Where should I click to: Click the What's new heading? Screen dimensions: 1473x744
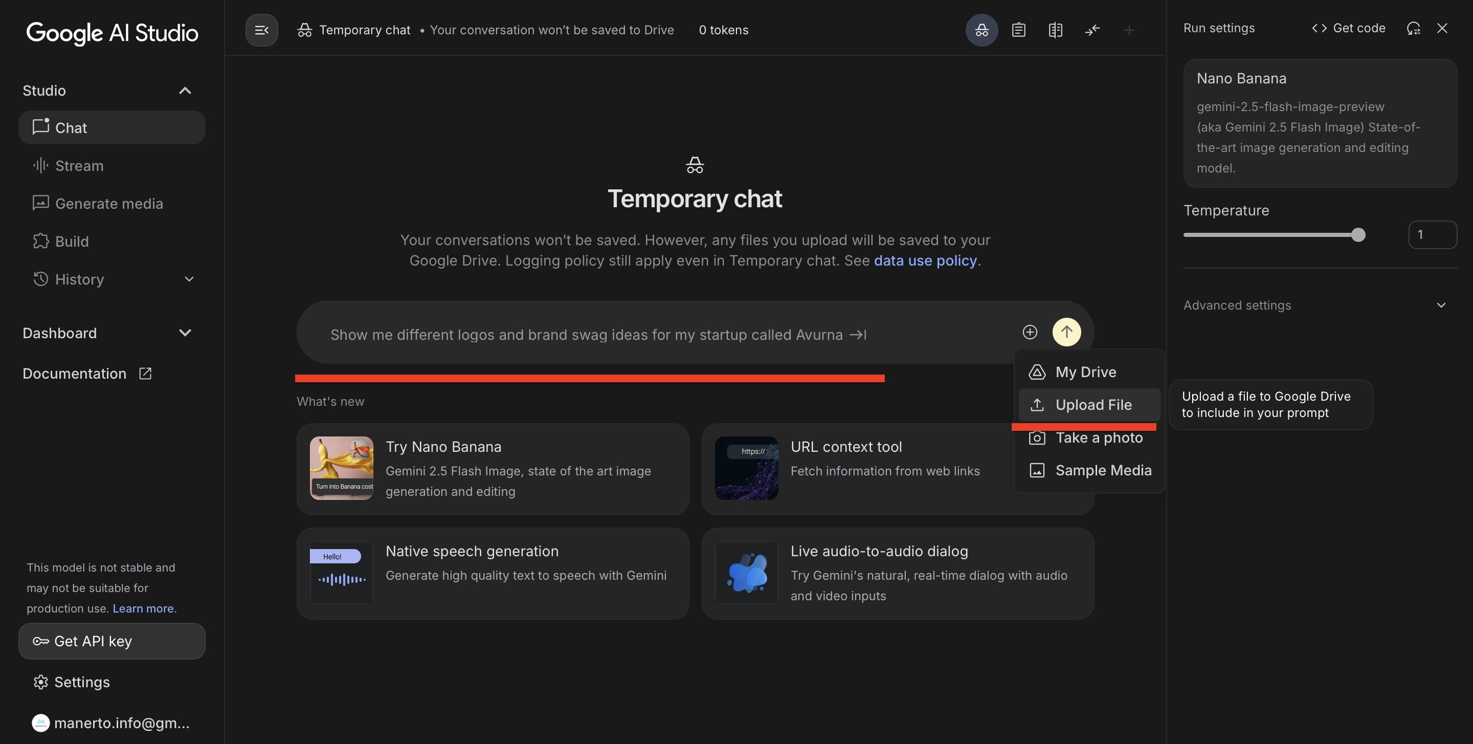330,402
